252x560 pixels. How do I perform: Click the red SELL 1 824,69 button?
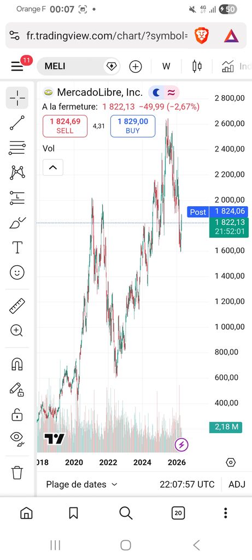coord(65,126)
